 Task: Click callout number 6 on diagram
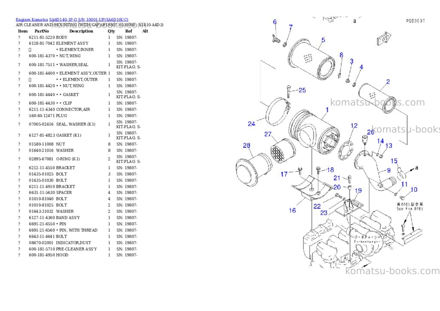point(275,22)
